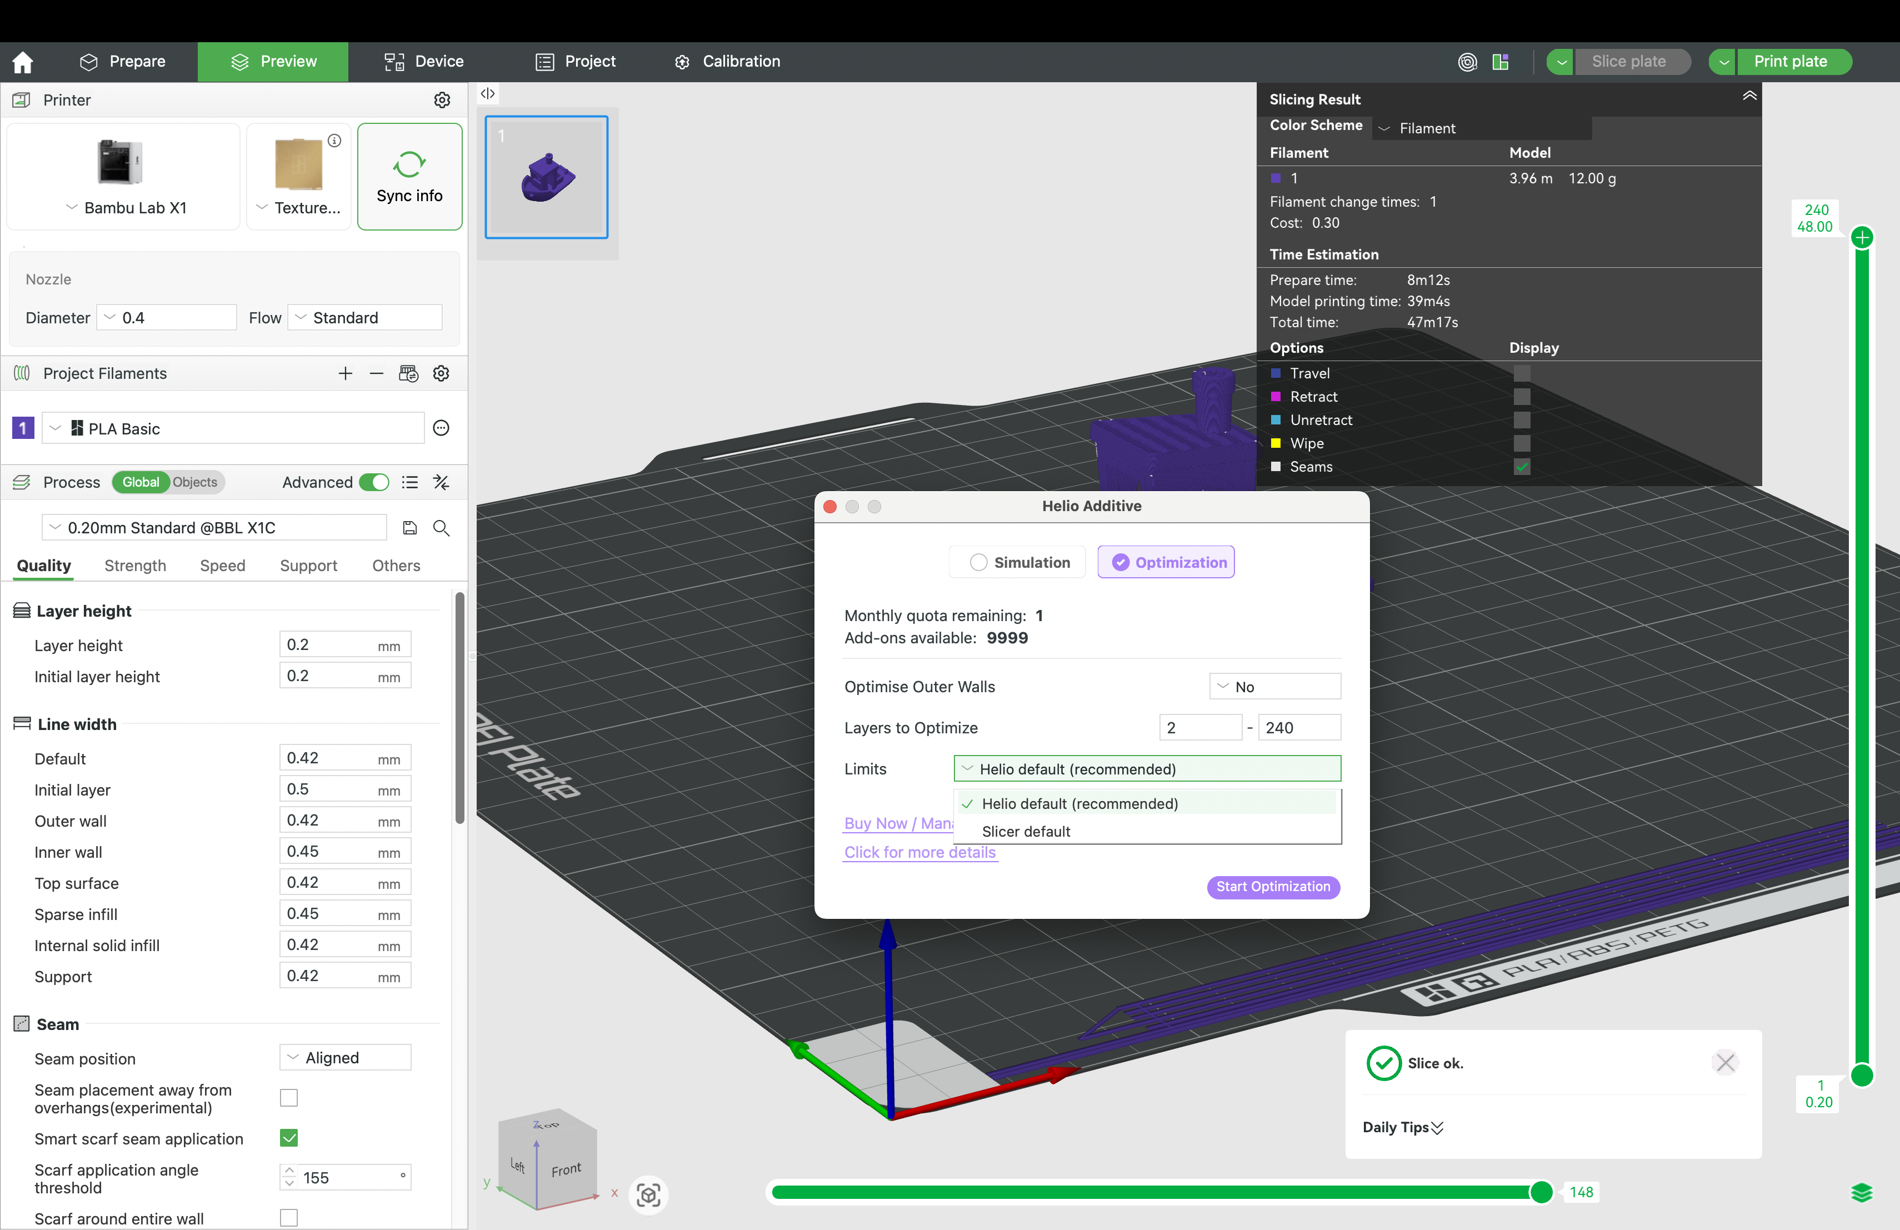
Task: Open the Optimise Outer Walls dropdown
Action: [1274, 687]
